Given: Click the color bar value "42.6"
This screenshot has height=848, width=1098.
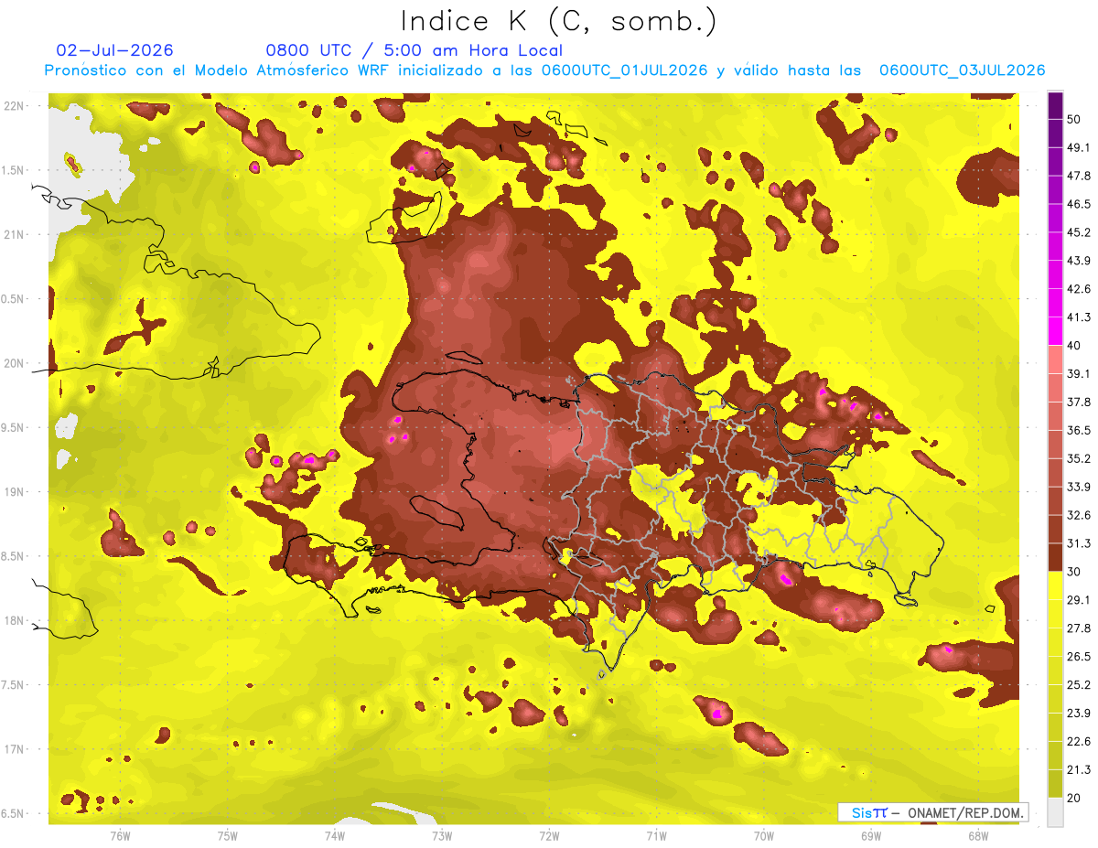Looking at the screenshot, I should 1078,289.
